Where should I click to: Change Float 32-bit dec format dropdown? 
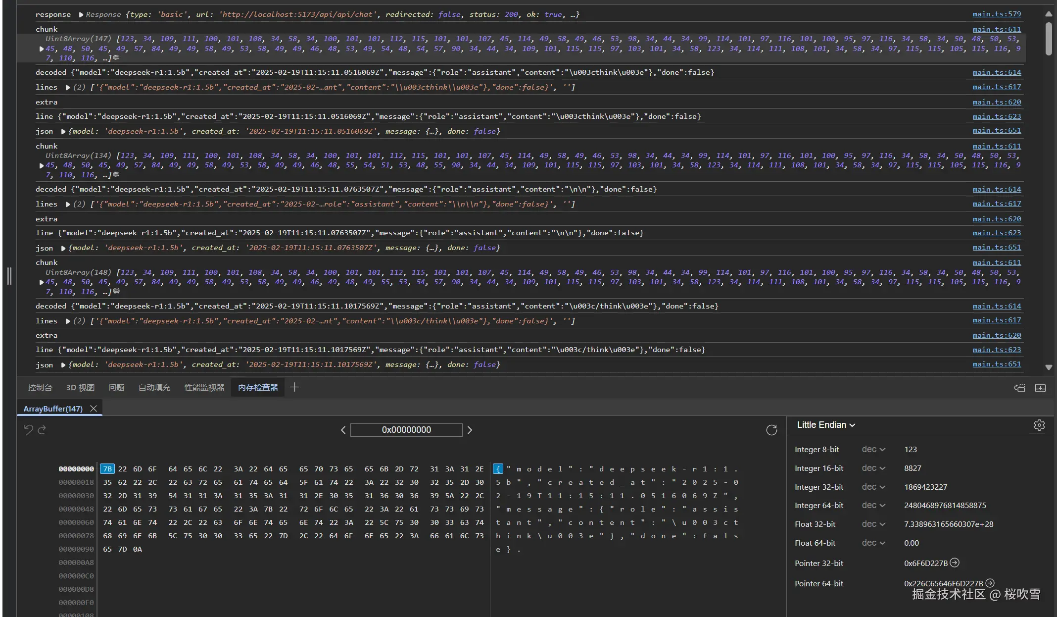[x=873, y=524]
